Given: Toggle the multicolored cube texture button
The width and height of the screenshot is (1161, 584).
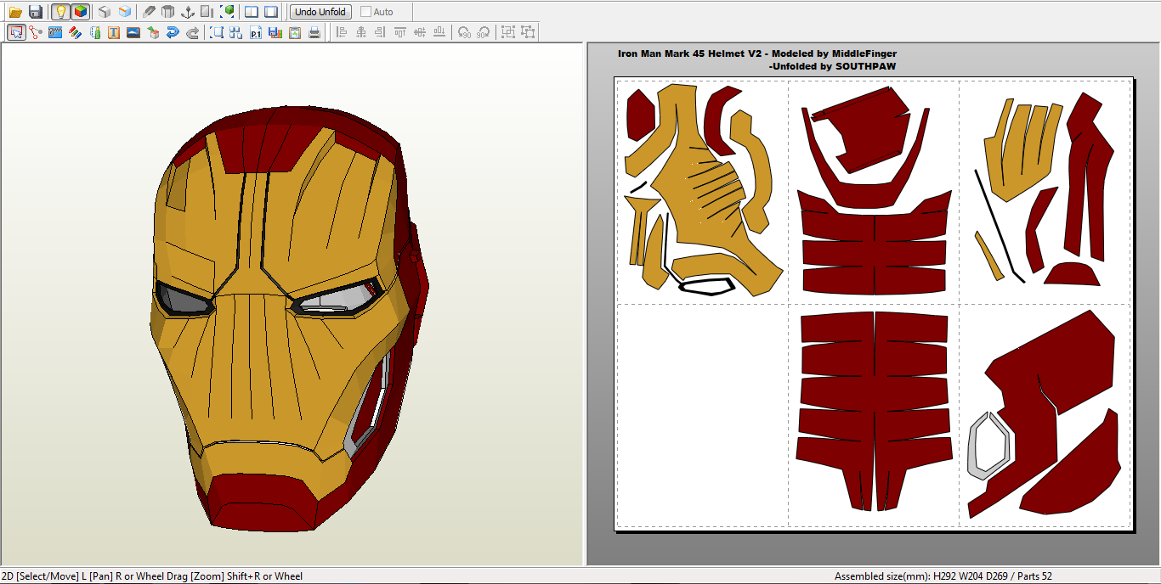Looking at the screenshot, I should point(81,12).
